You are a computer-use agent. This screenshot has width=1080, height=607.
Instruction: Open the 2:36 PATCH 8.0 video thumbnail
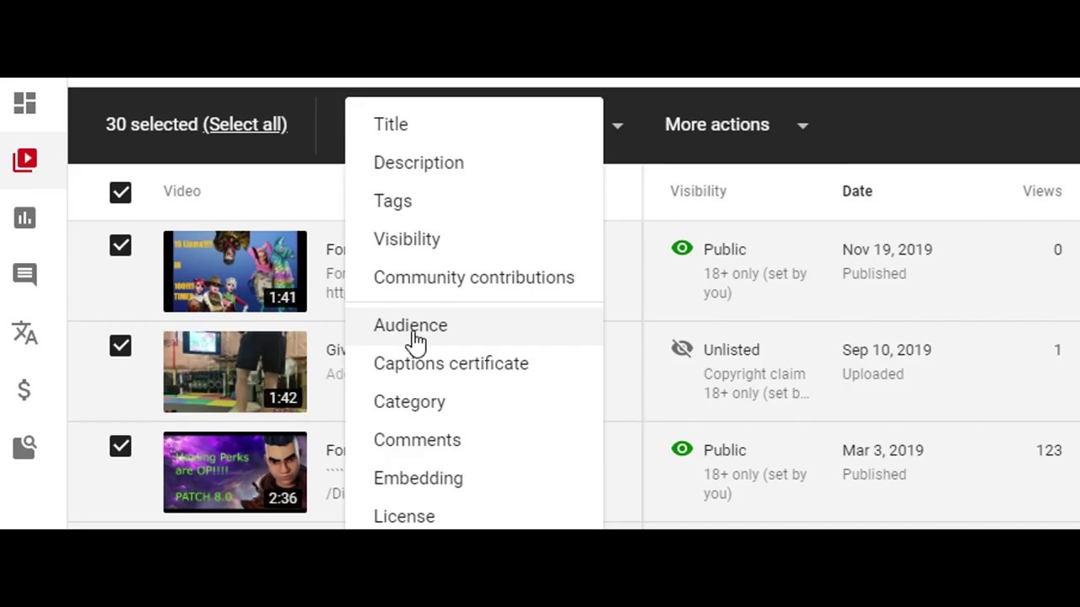coord(235,472)
